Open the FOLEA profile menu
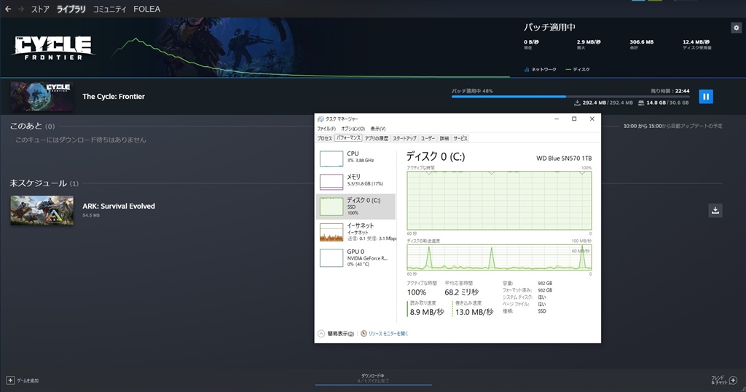This screenshot has width=746, height=392. pos(146,9)
